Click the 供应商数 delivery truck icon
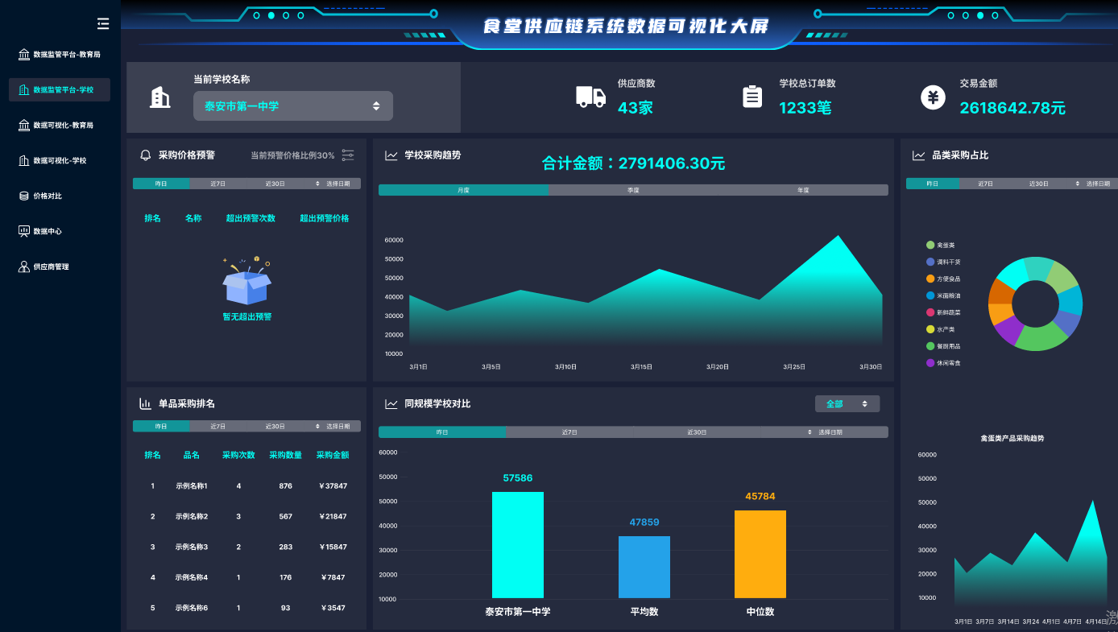 (590, 97)
